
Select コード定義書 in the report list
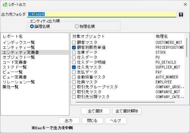(35, 62)
